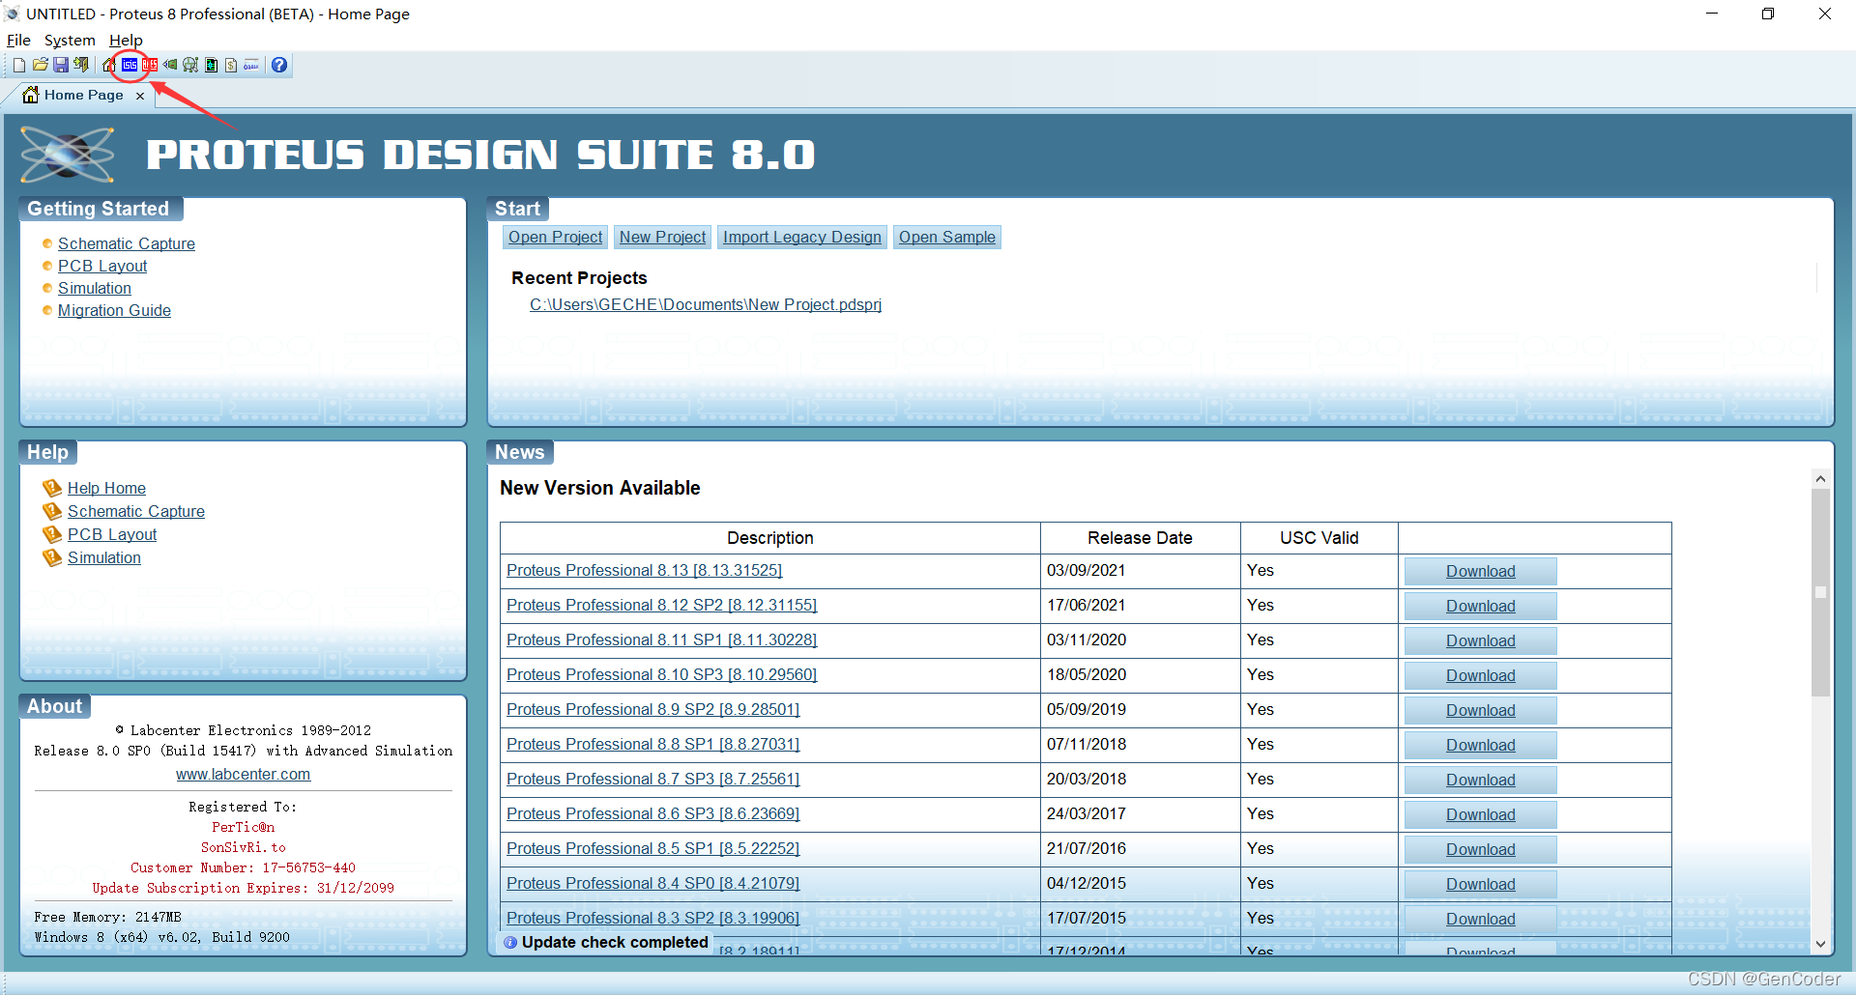Open Proteus Professional 8.9 SP2 link
Screen dimensions: 1856x995
(653, 709)
